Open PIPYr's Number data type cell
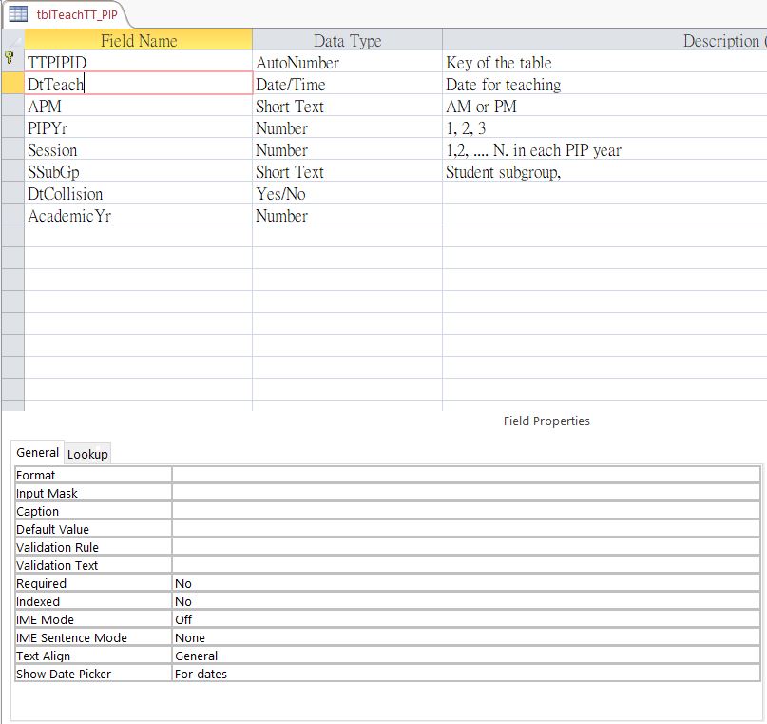The image size is (767, 724). [x=347, y=127]
